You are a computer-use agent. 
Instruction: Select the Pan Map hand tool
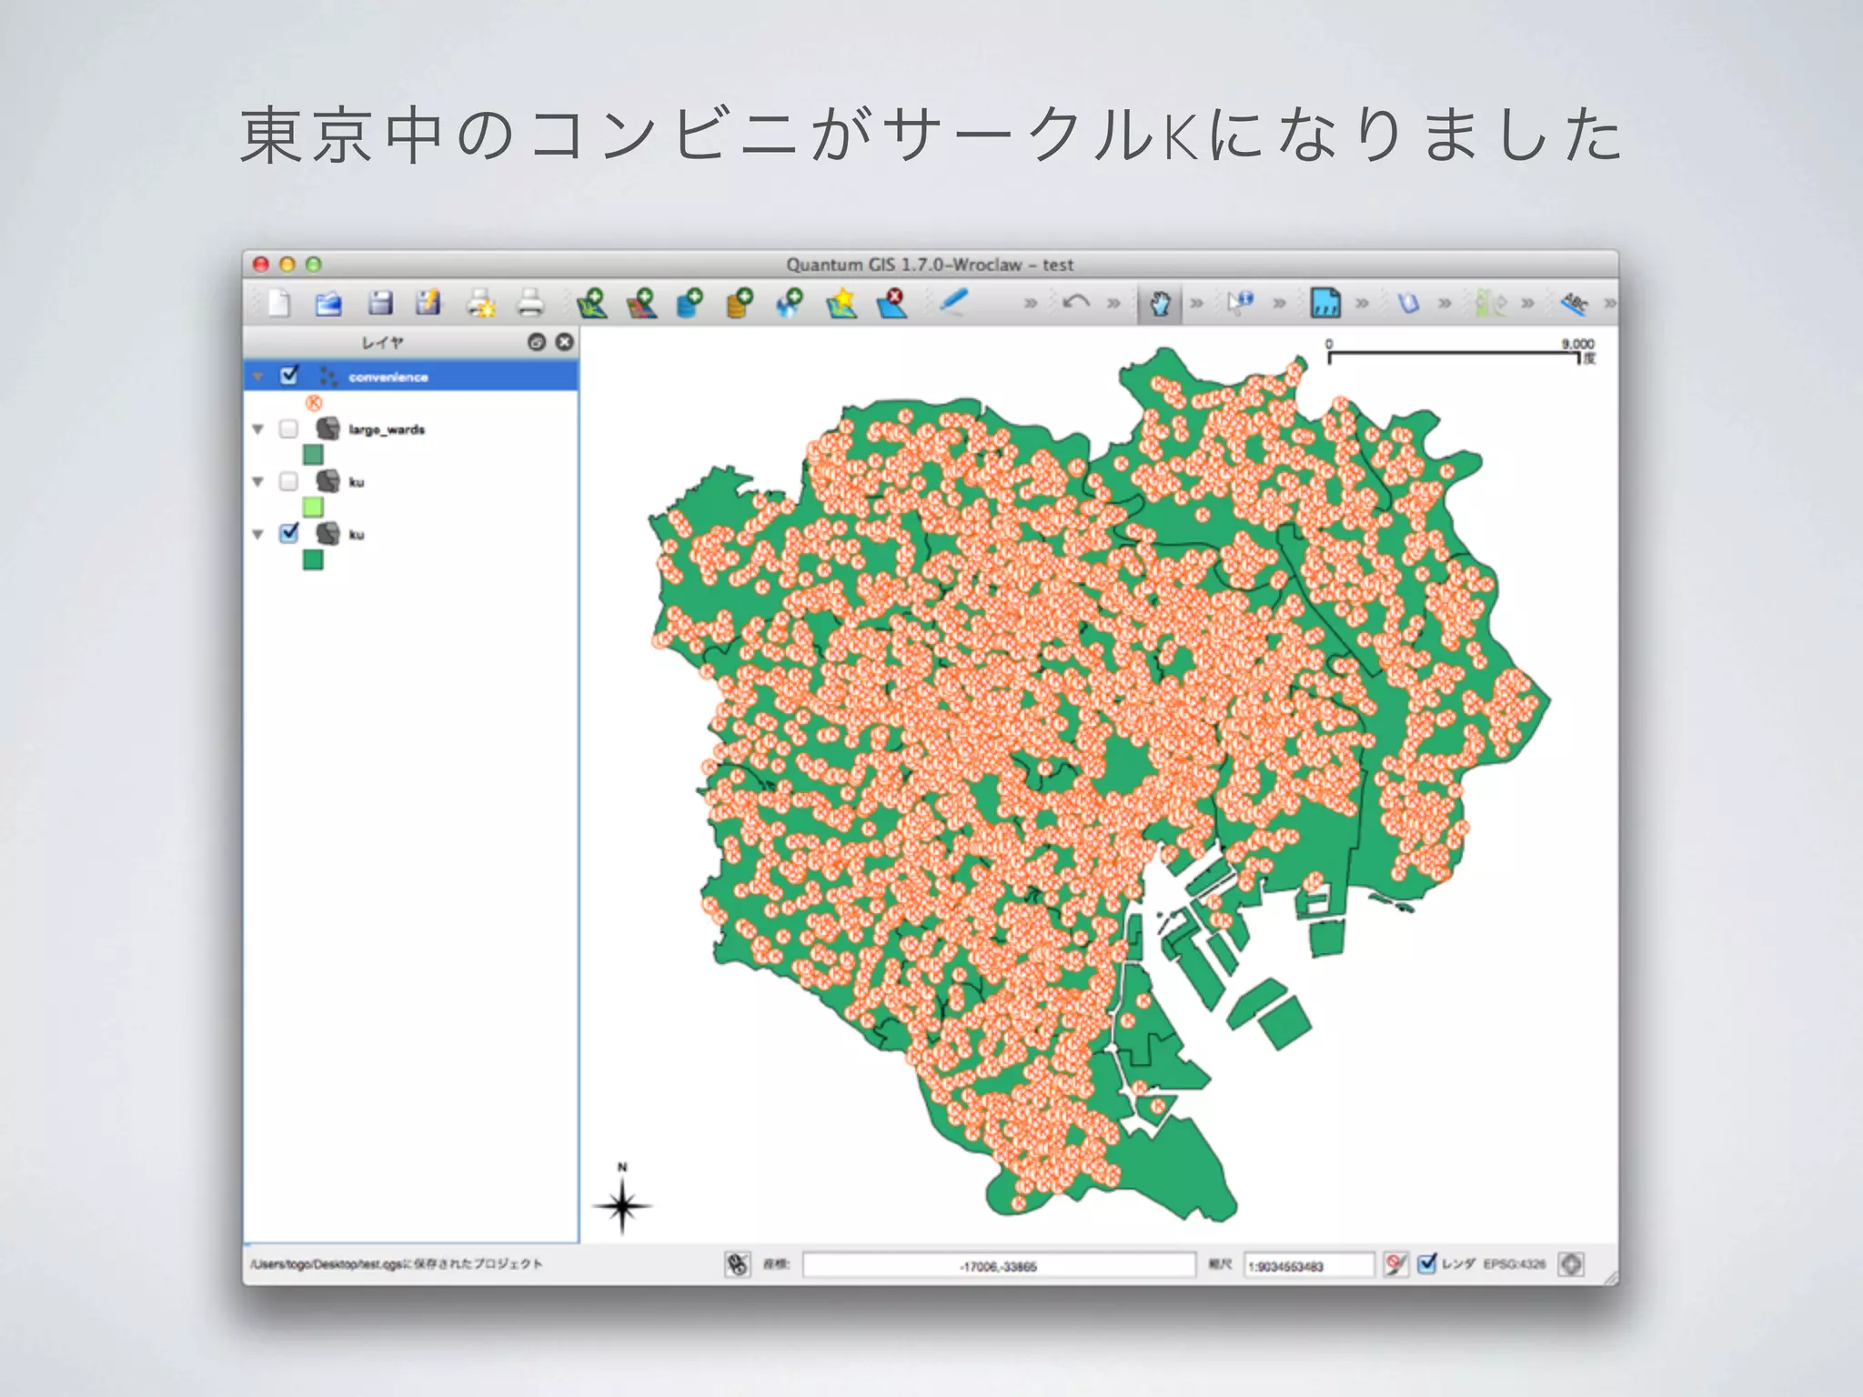tap(1160, 304)
